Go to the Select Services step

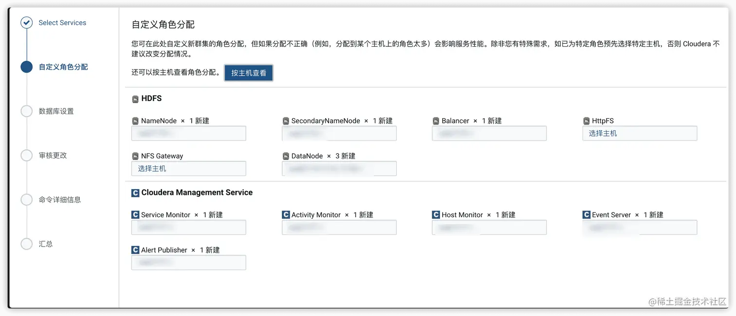point(62,23)
